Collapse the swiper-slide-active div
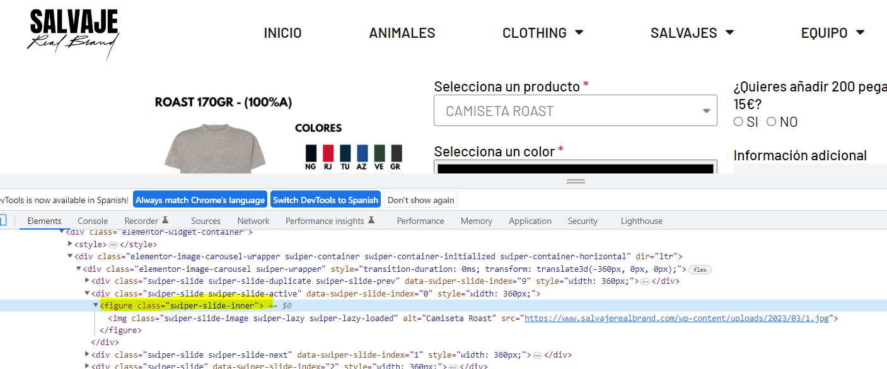Viewport: 887px width, 369px height. coord(88,294)
